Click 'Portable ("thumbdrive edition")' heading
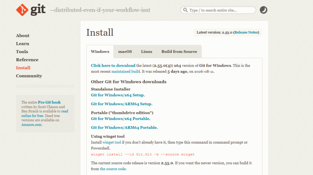Screen dimensions: 313x175 coord(122,113)
